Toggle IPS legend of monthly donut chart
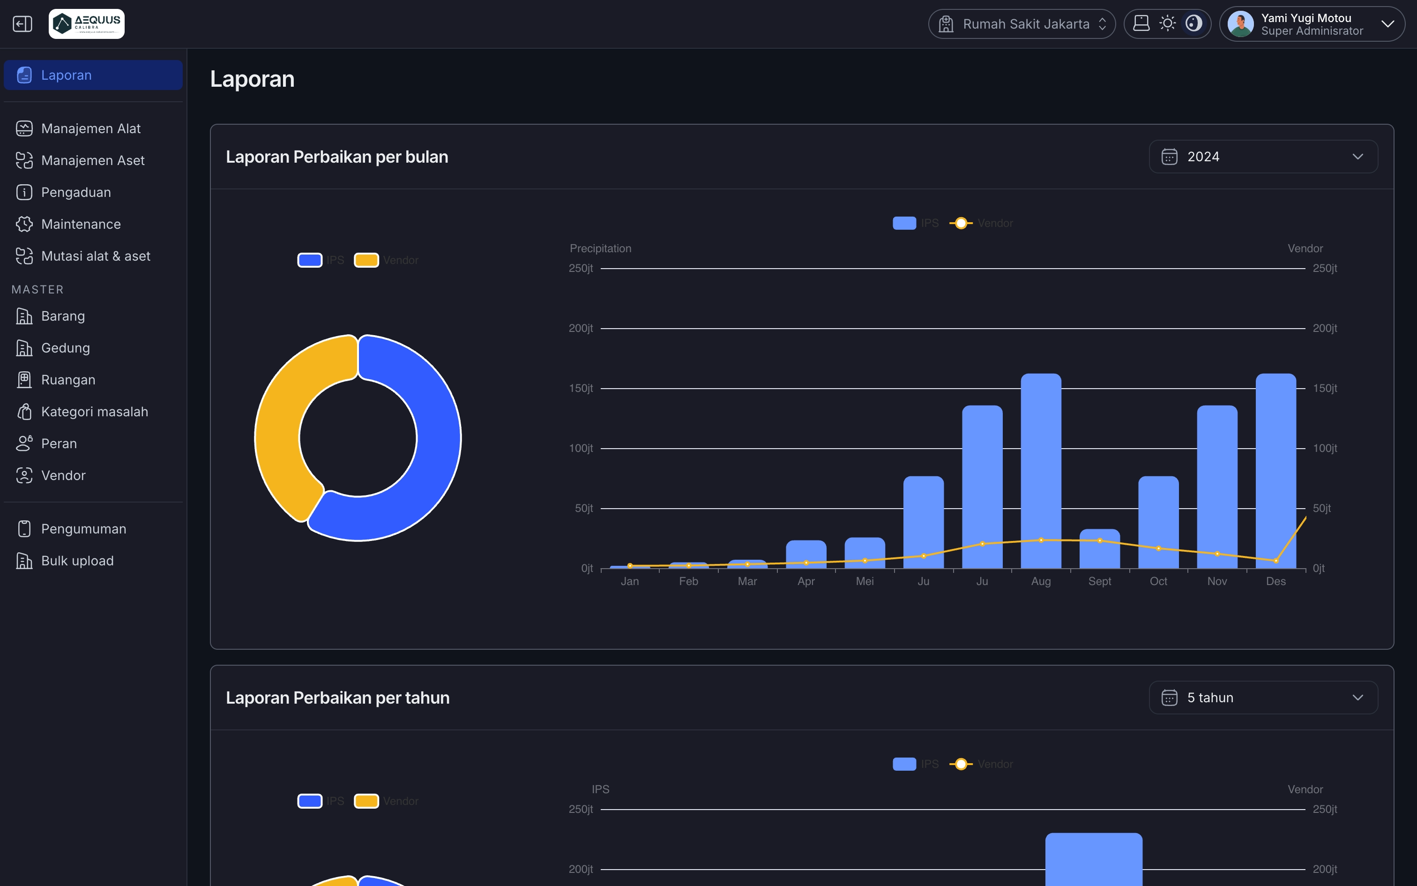 click(321, 260)
